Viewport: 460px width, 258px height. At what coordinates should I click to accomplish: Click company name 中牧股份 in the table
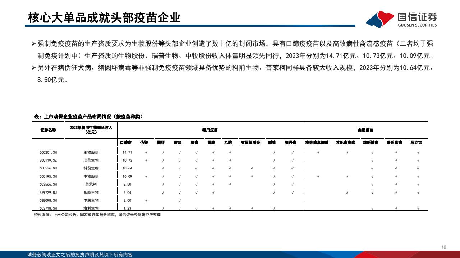91,176
